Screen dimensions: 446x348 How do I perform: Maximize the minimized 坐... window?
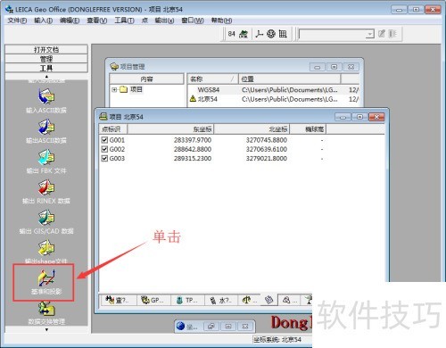click(x=228, y=327)
